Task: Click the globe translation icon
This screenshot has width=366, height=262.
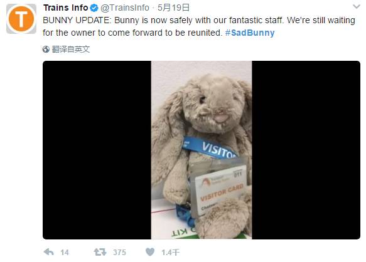Action: point(46,49)
